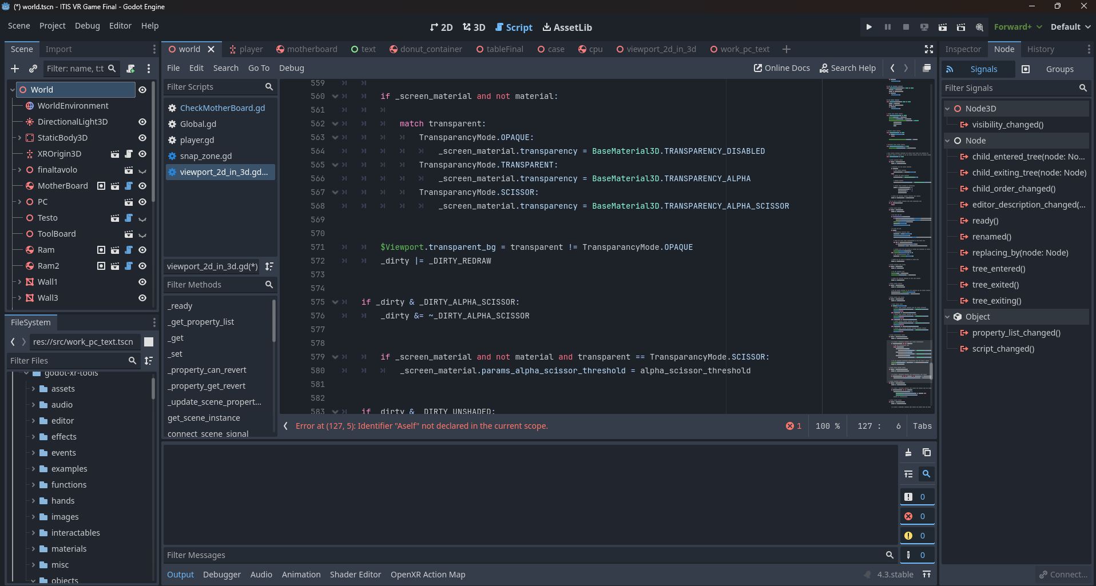Fold code block at line 560
Screen dimensions: 1096x586
point(335,96)
